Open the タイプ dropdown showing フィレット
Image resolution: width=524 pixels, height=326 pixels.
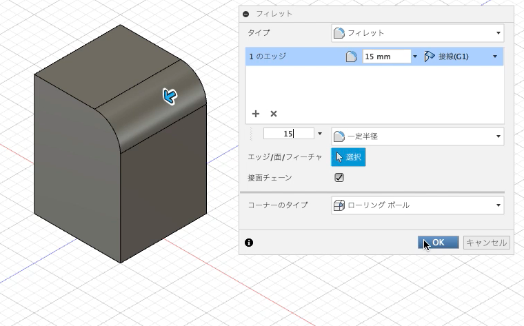point(418,32)
